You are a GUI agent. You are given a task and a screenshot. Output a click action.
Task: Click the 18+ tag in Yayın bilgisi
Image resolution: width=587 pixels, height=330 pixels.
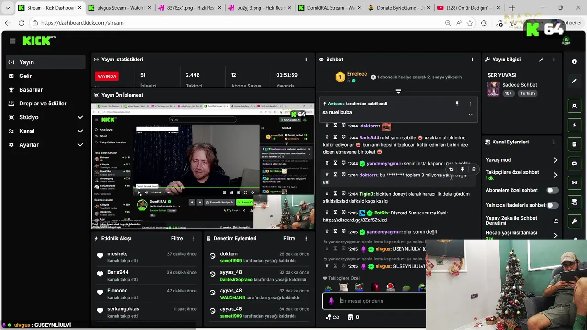(508, 93)
